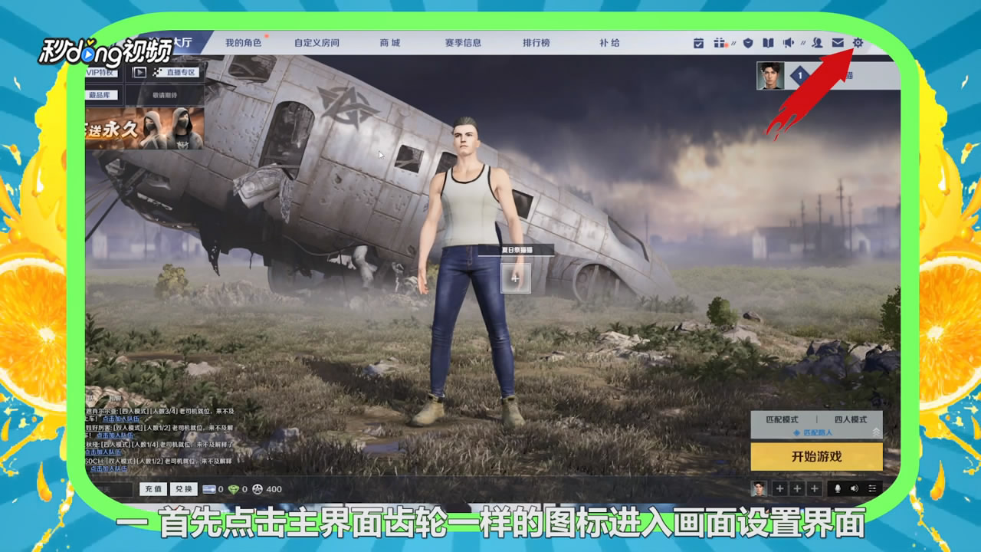Click the 开始游戏 button
This screenshot has width=981, height=552.
[817, 456]
